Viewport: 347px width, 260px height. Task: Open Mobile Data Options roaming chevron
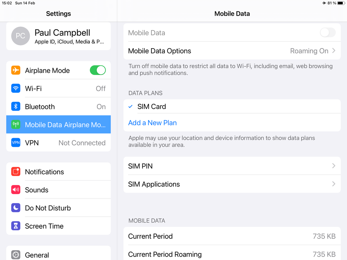(333, 51)
